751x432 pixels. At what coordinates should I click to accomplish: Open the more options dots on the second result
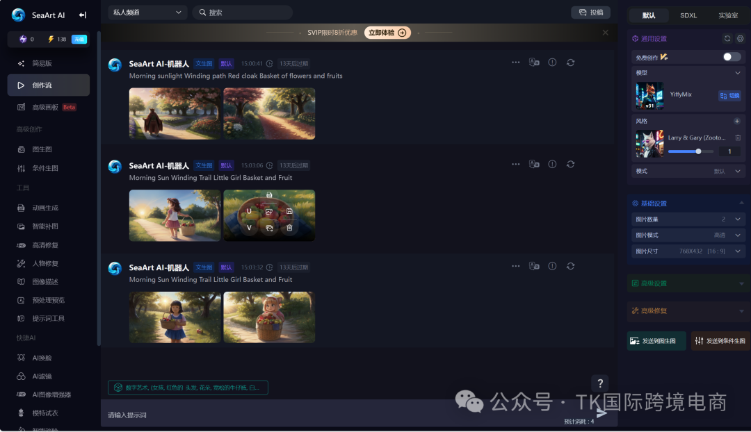coord(515,165)
